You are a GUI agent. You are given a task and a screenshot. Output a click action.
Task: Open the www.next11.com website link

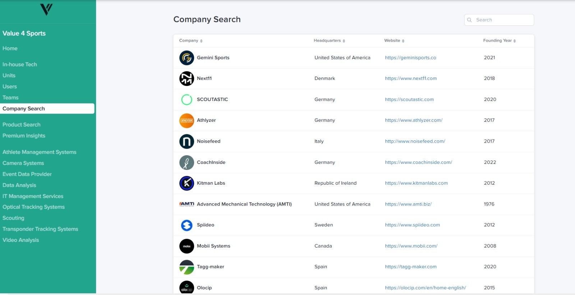pos(411,79)
